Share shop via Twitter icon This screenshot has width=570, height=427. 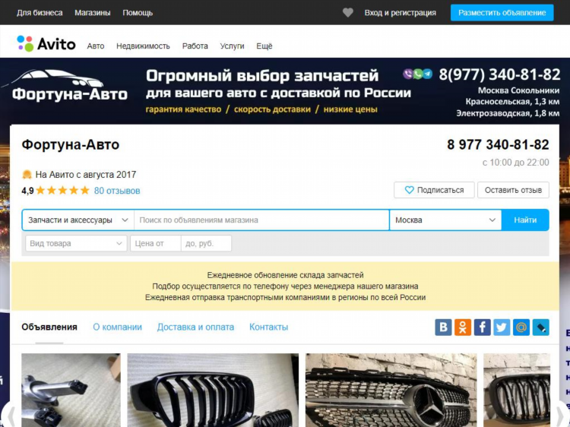point(502,327)
